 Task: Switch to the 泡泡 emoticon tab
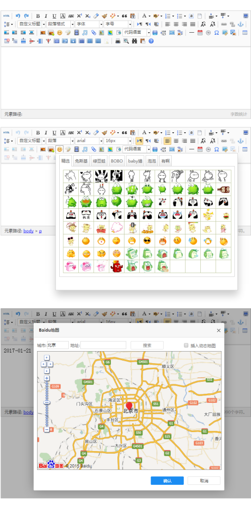(x=152, y=161)
